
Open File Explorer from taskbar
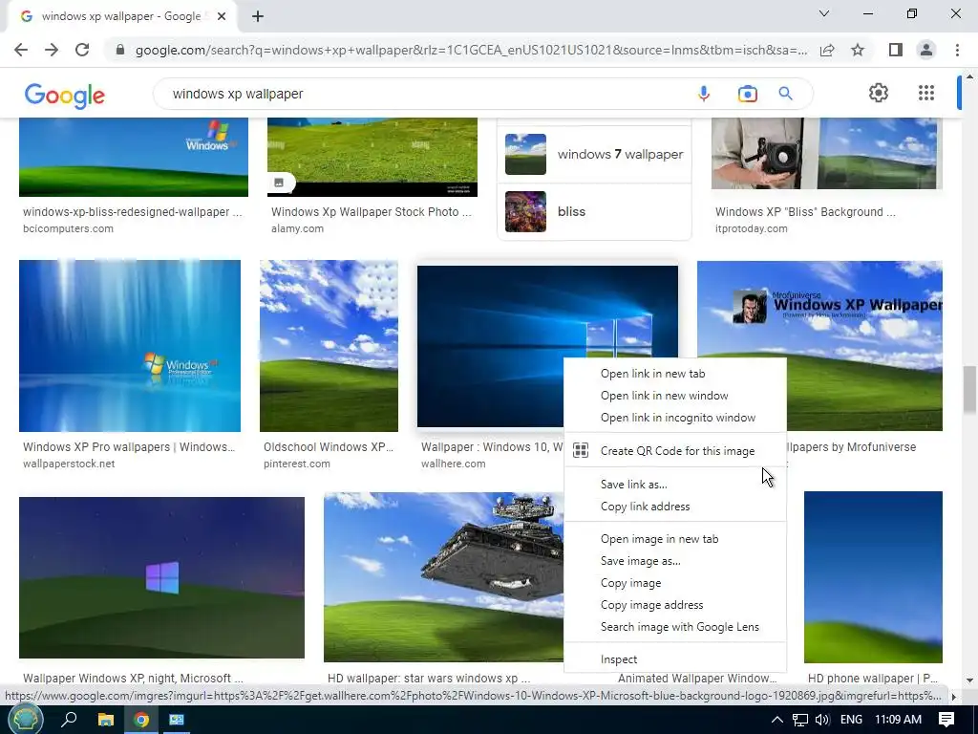pyautogui.click(x=106, y=720)
